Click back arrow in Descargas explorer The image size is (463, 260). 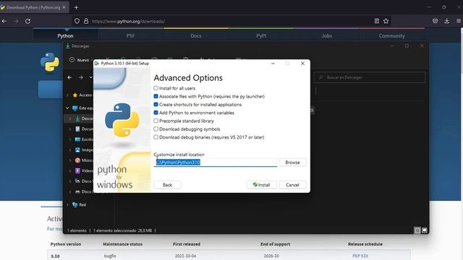69,77
